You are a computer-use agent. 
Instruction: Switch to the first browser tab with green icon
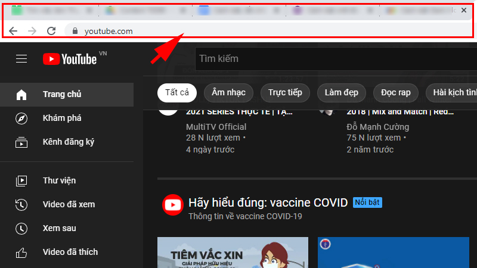point(52,11)
